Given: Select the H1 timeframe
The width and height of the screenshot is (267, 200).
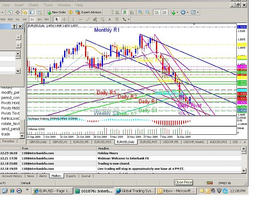Looking at the screenshot, I should point(18,19).
